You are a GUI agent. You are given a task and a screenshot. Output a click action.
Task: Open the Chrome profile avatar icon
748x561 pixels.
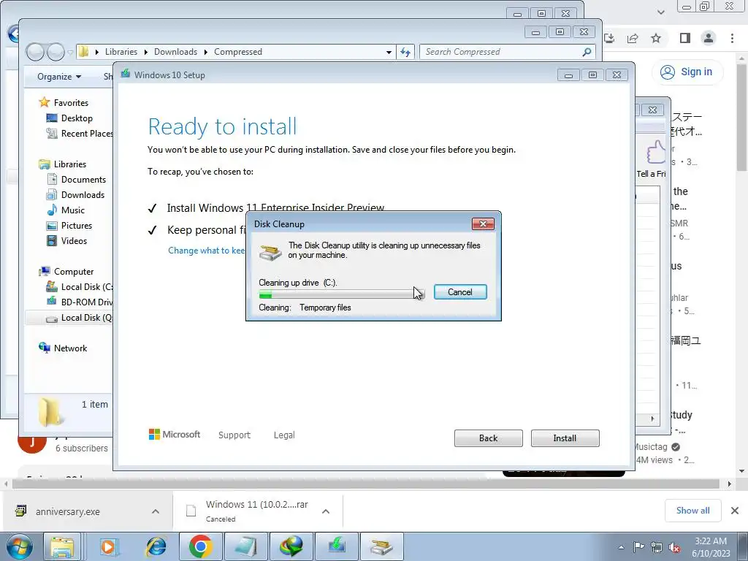709,38
